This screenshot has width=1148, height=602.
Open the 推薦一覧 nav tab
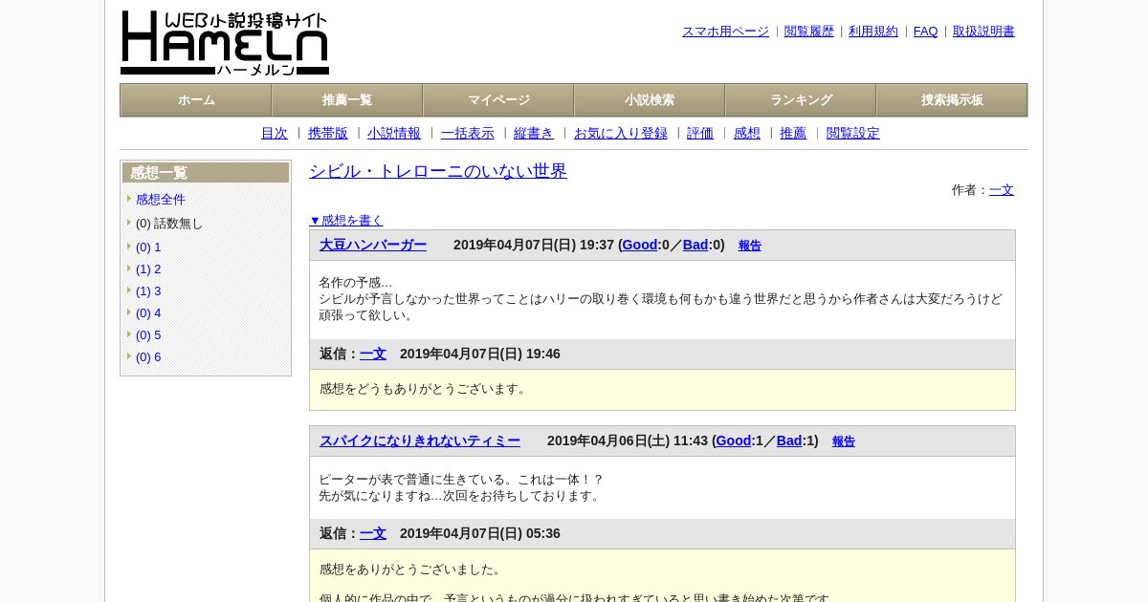click(347, 100)
